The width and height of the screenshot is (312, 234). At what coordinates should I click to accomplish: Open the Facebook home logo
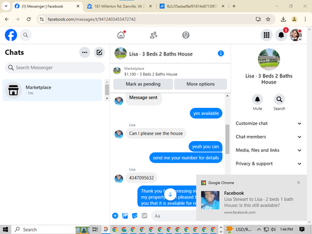pyautogui.click(x=11, y=35)
